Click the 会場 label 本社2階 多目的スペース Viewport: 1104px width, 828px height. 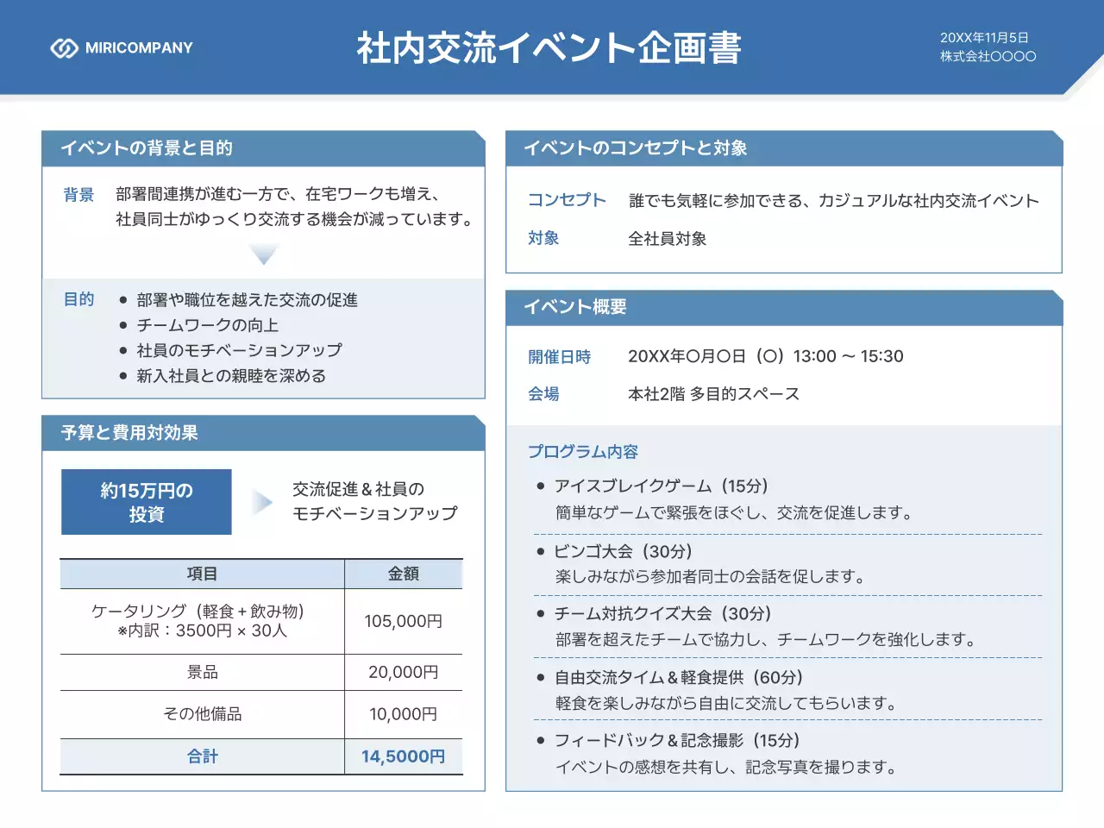tap(714, 393)
